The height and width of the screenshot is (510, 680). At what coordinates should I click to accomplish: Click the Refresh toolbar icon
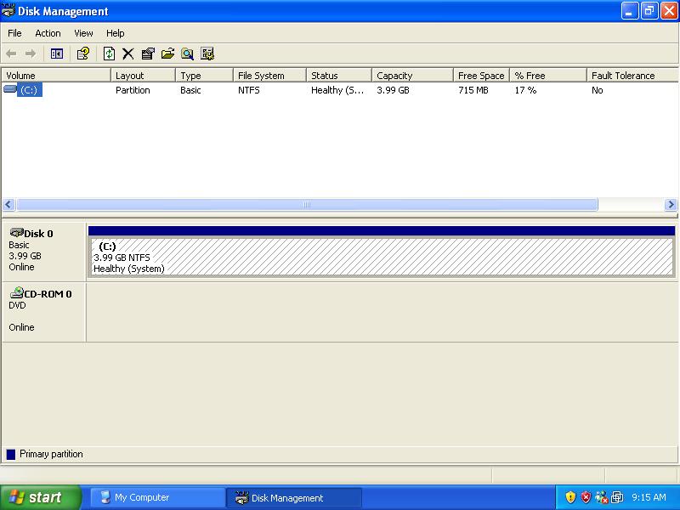109,54
